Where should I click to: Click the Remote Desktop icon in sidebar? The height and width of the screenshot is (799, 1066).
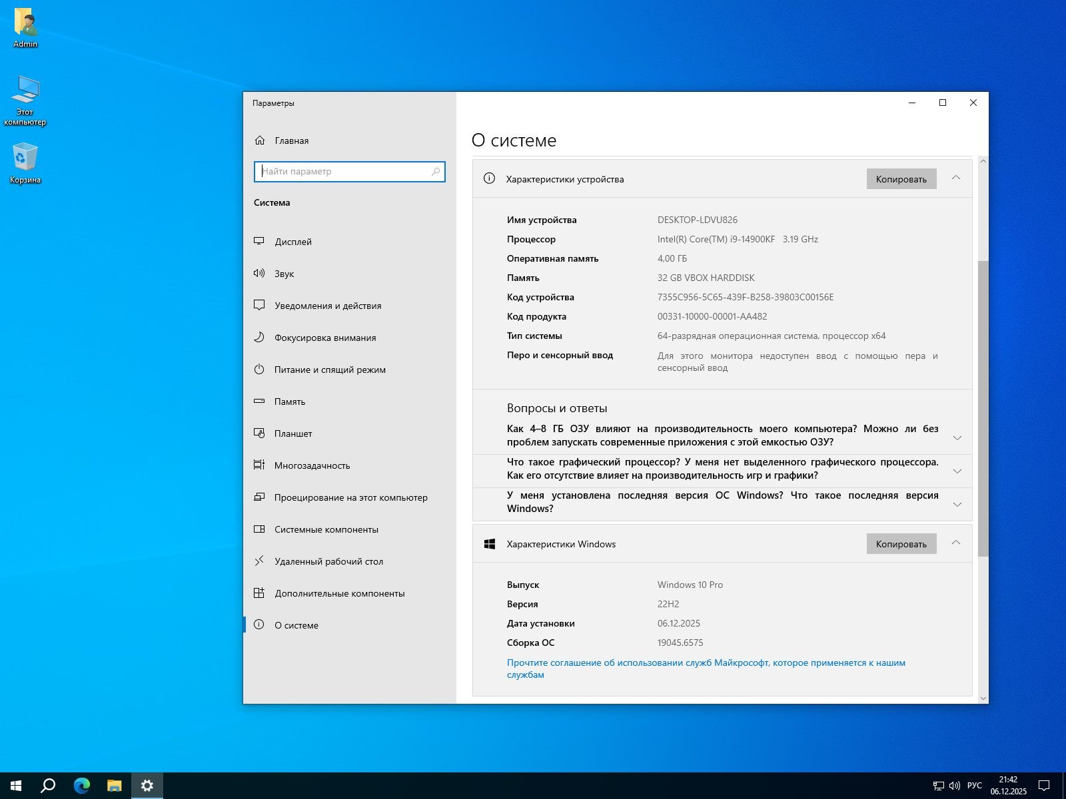pyautogui.click(x=259, y=561)
